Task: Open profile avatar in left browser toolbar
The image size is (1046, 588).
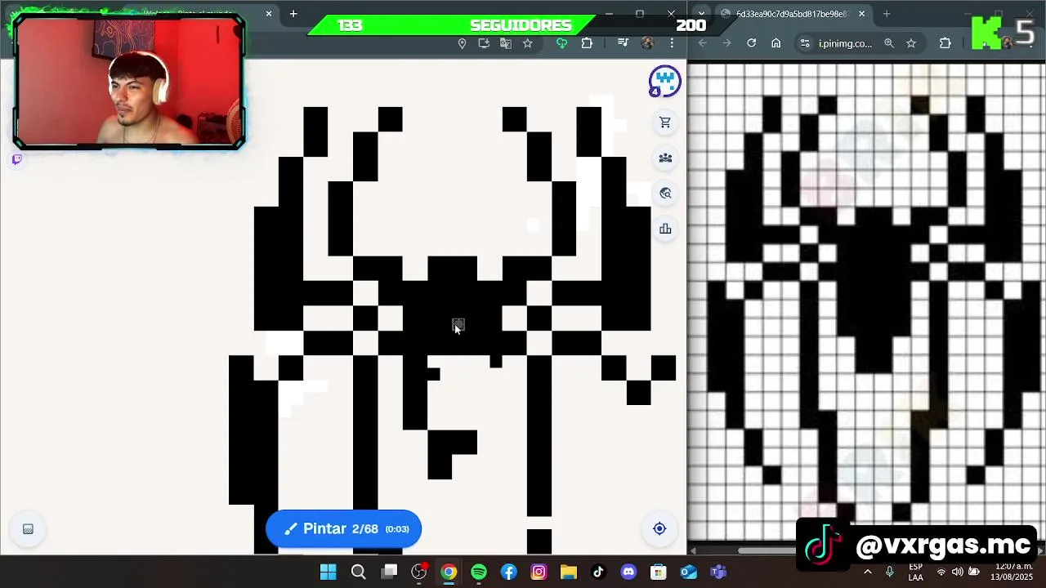Action: click(x=647, y=42)
